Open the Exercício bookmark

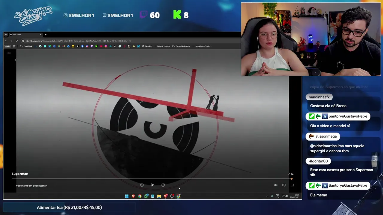click(x=147, y=46)
